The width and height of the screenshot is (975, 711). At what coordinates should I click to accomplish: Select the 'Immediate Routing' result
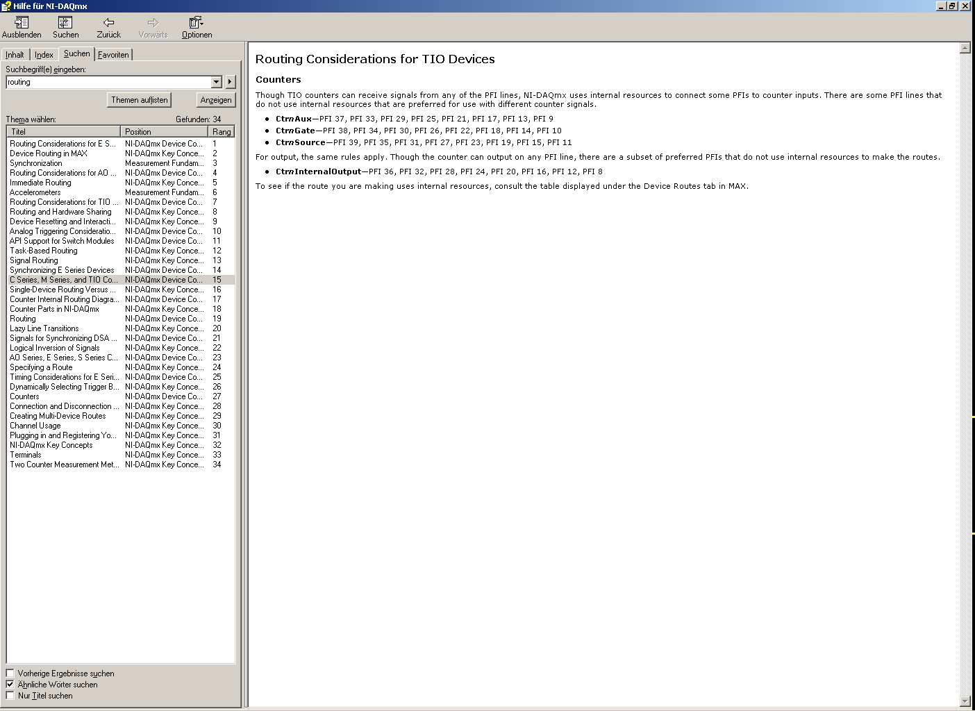[121, 183]
